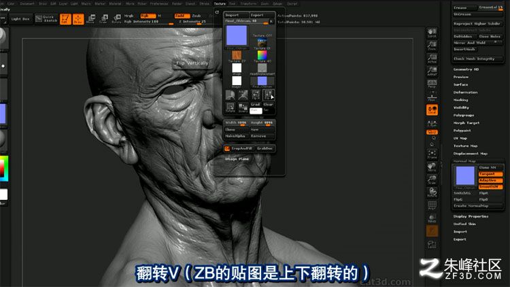Viewport: 510px width, 287px height.
Task: Toggle Edit mode button
Action: coord(65,19)
